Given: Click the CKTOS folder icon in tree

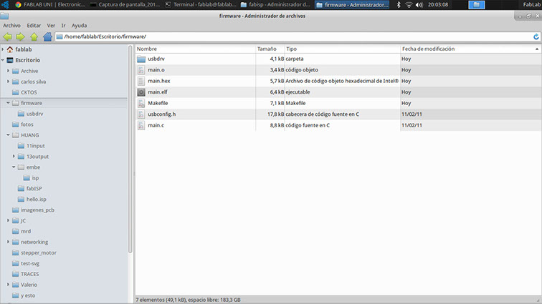Looking at the screenshot, I should 16,92.
